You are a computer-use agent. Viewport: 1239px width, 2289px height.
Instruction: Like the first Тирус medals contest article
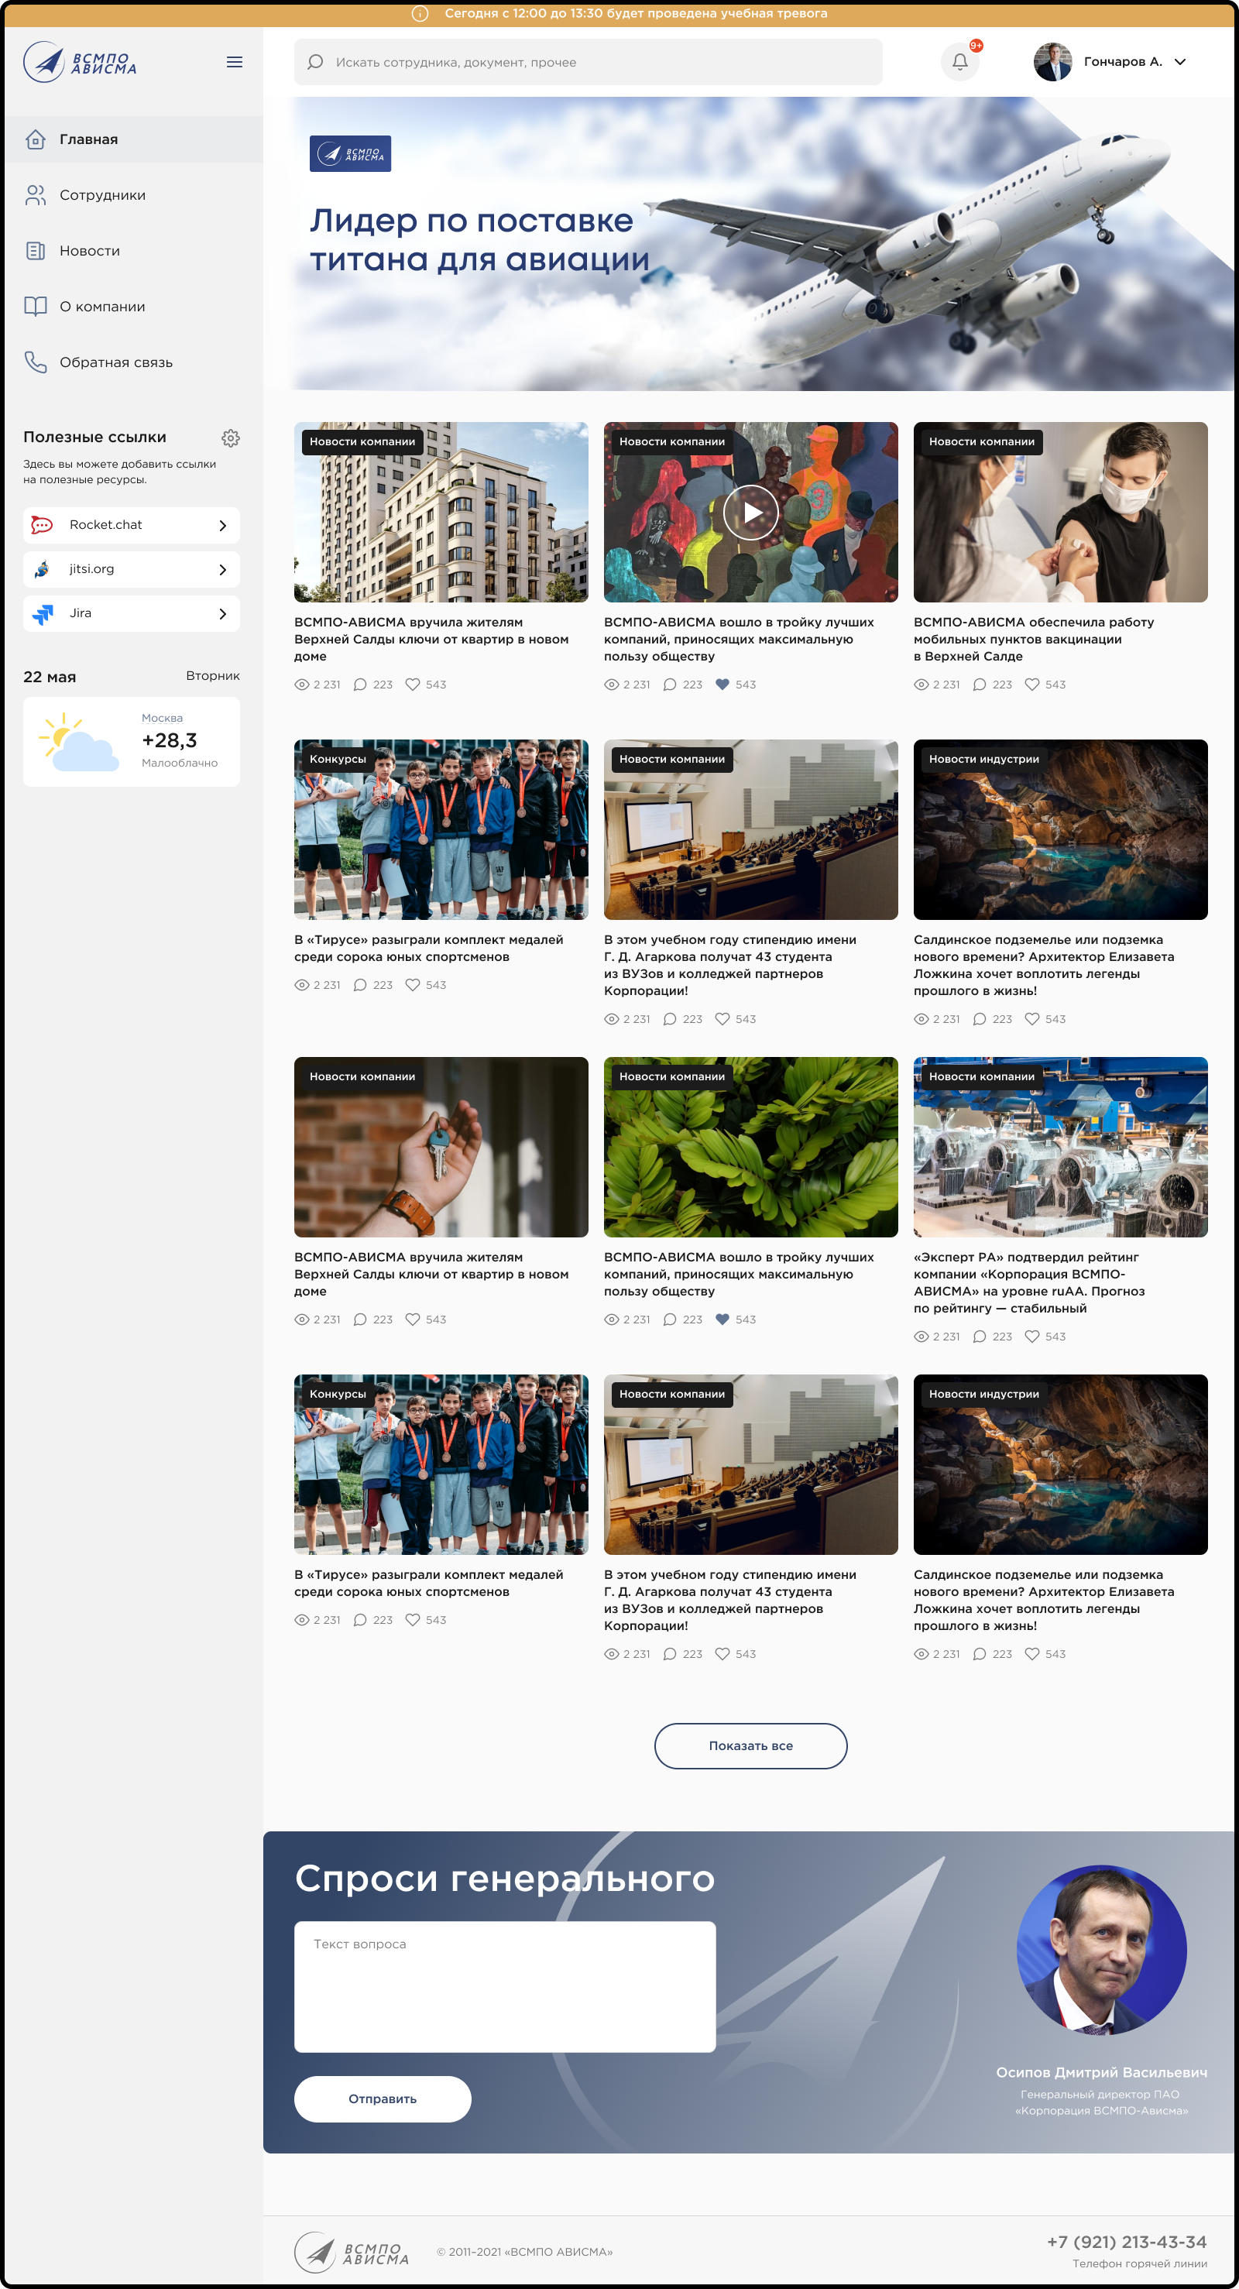click(413, 984)
